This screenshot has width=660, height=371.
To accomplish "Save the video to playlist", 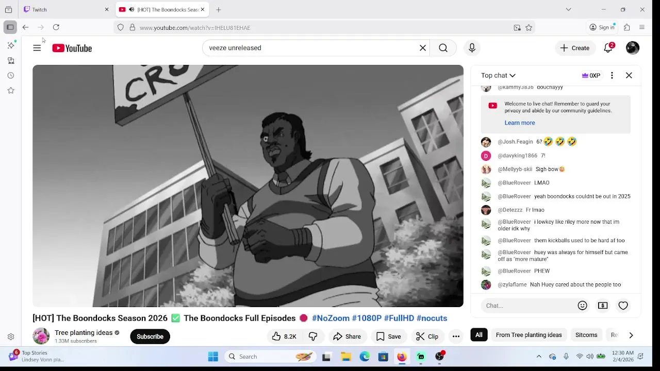I will tap(388, 336).
